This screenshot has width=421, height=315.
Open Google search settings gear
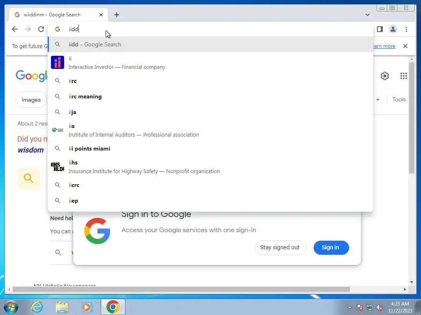point(385,76)
